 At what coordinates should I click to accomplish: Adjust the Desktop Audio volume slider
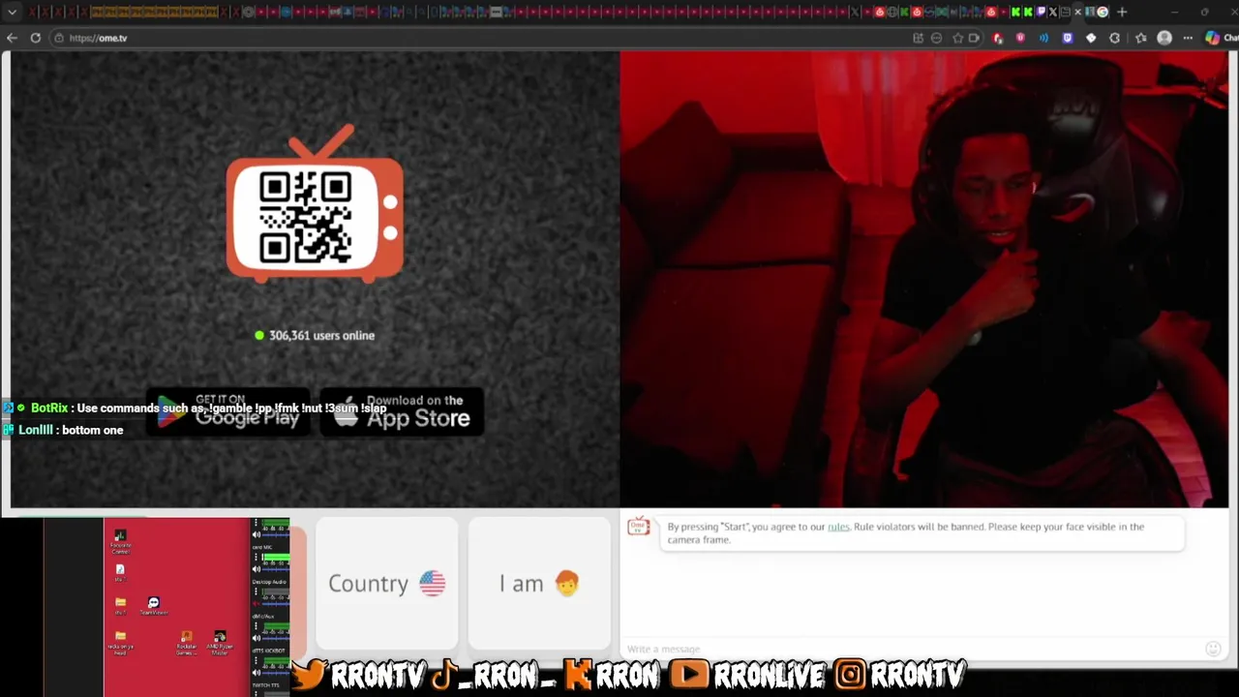pyautogui.click(x=275, y=604)
